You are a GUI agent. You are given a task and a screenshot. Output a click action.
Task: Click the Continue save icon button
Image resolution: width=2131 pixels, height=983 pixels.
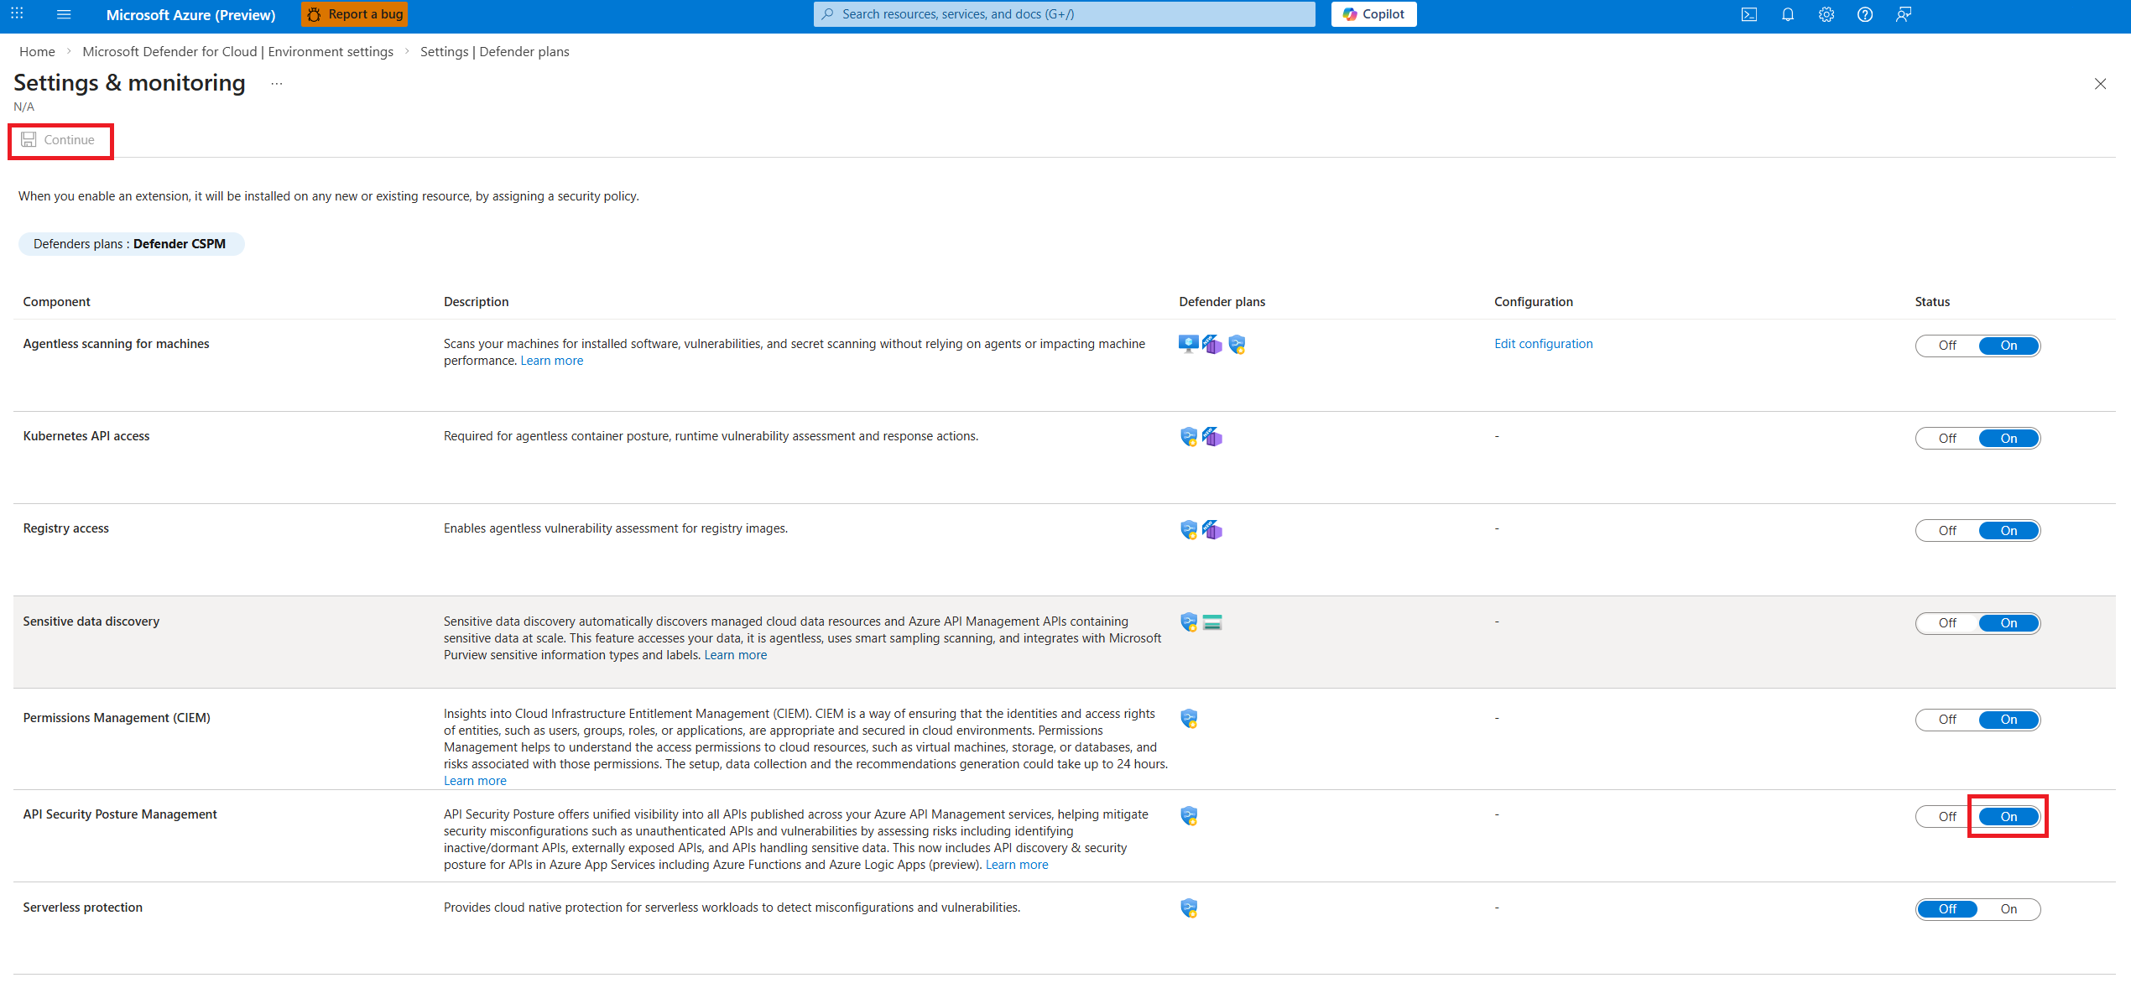pos(59,140)
